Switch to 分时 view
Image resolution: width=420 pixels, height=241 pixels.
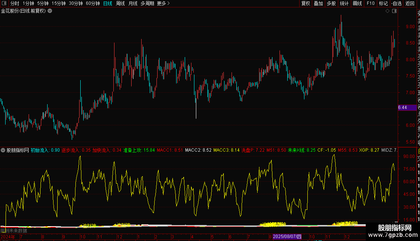tap(15, 3)
